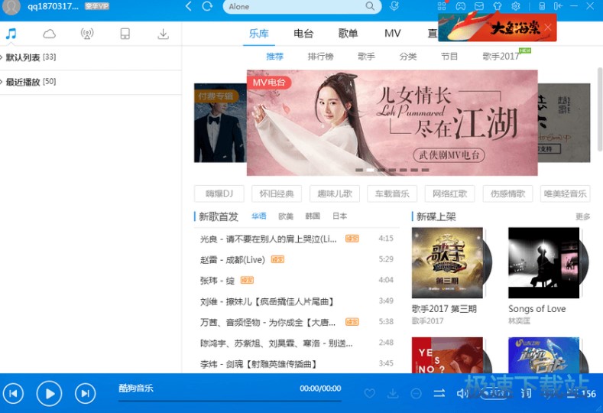Click the search magnifier icon
Screen dimensions: 603x413
[370, 6]
